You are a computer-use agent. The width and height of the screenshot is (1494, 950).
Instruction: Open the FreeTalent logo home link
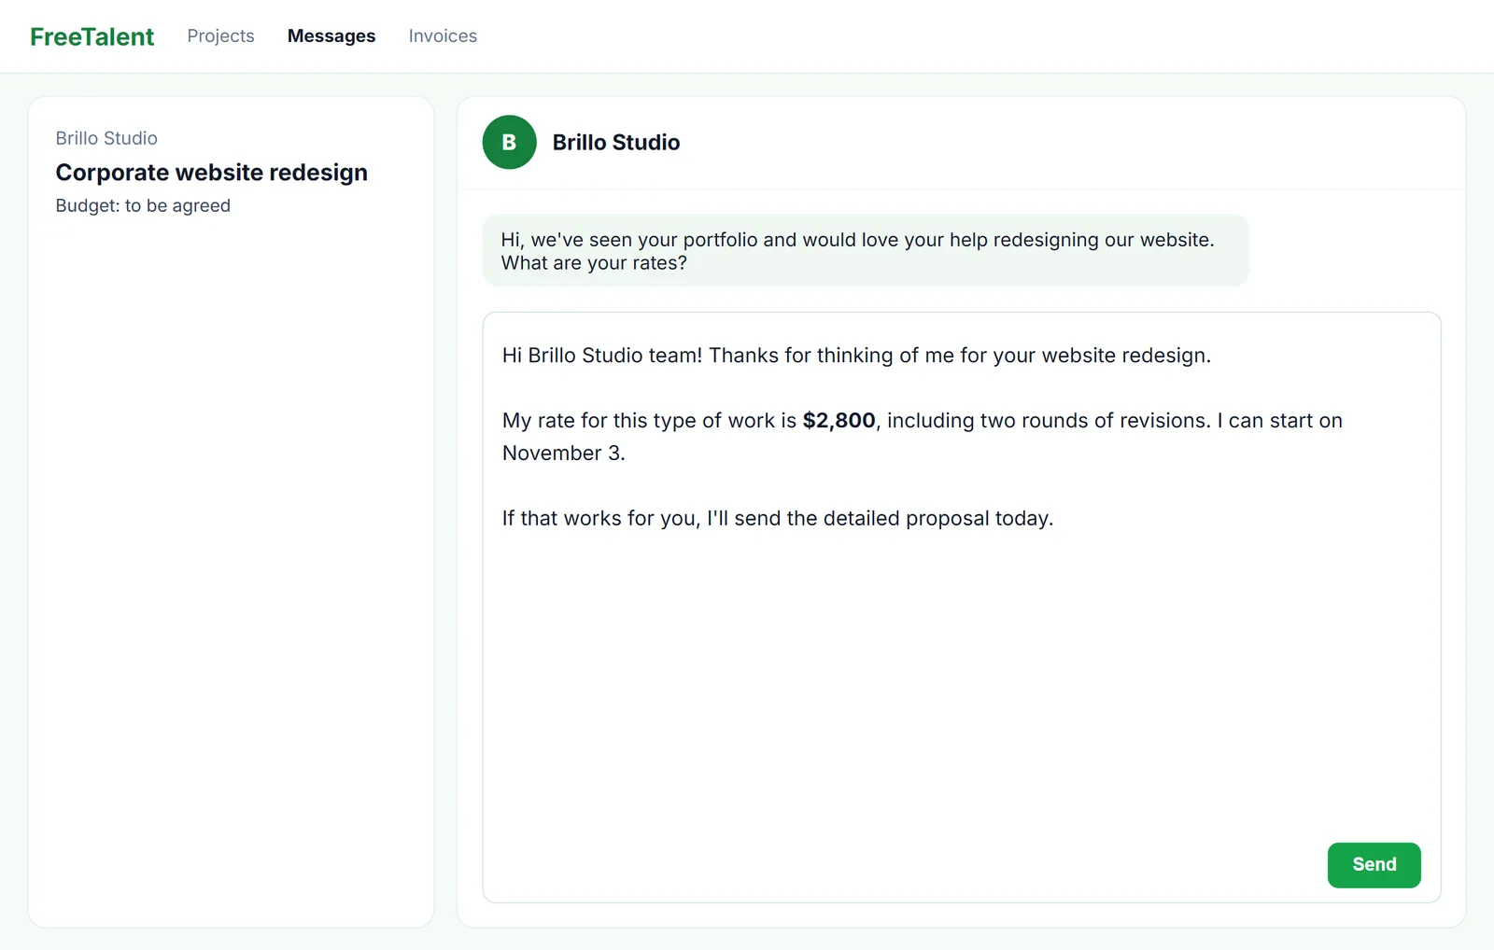coord(92,36)
